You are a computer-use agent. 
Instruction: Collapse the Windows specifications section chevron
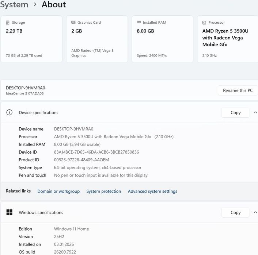(x=255, y=212)
